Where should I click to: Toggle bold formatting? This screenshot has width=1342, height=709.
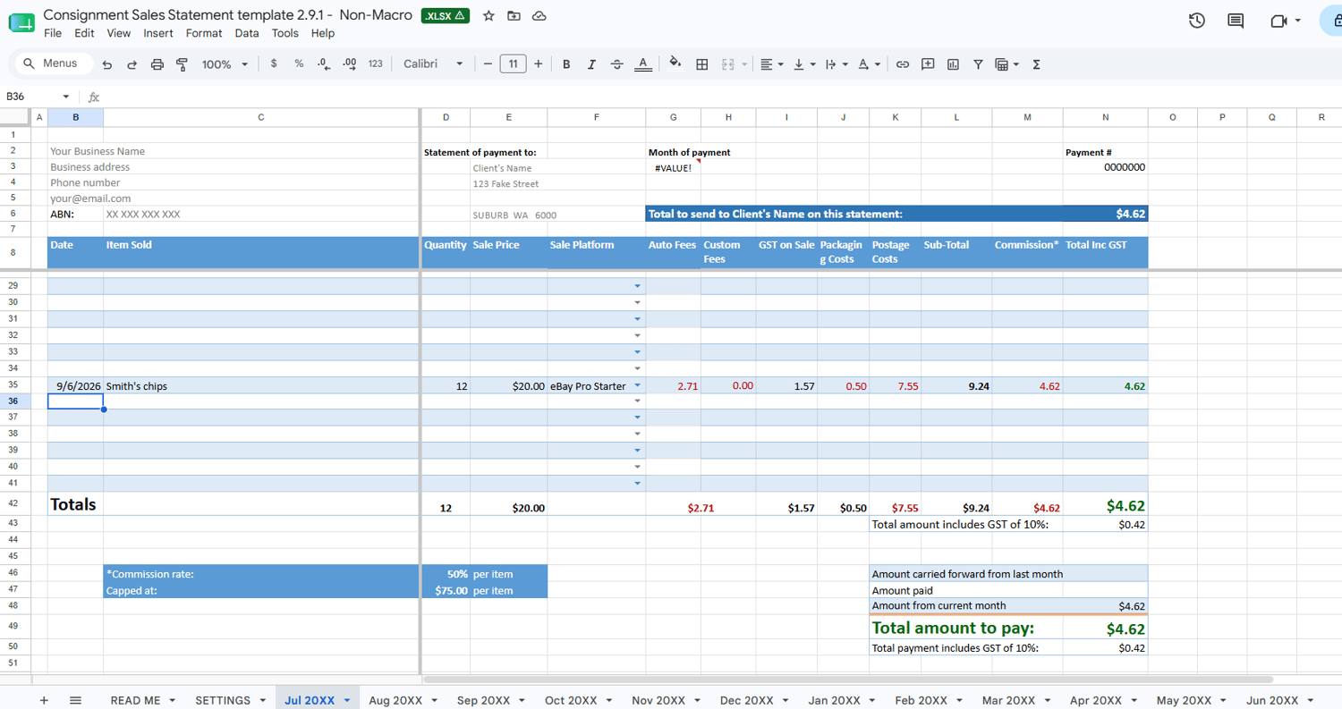pos(566,64)
